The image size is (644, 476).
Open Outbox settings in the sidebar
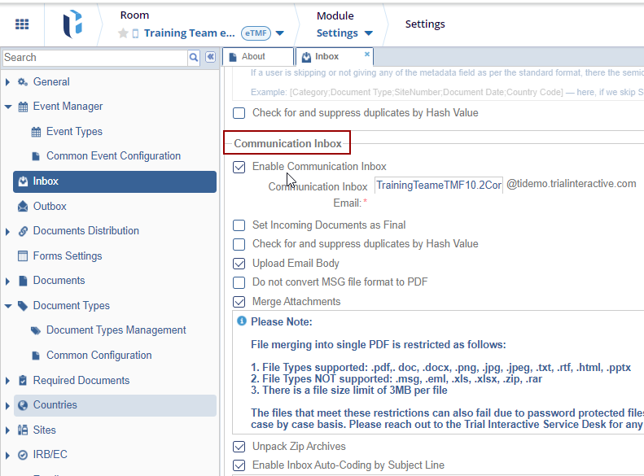50,207
